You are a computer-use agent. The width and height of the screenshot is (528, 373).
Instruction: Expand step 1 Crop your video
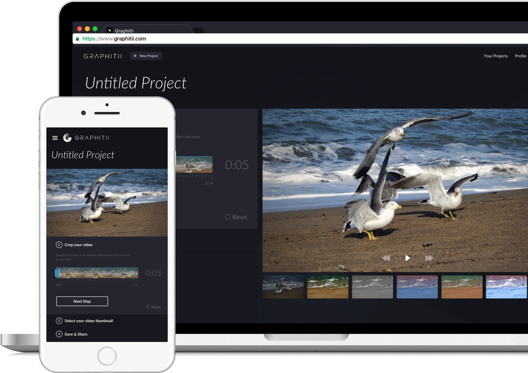tap(75, 245)
